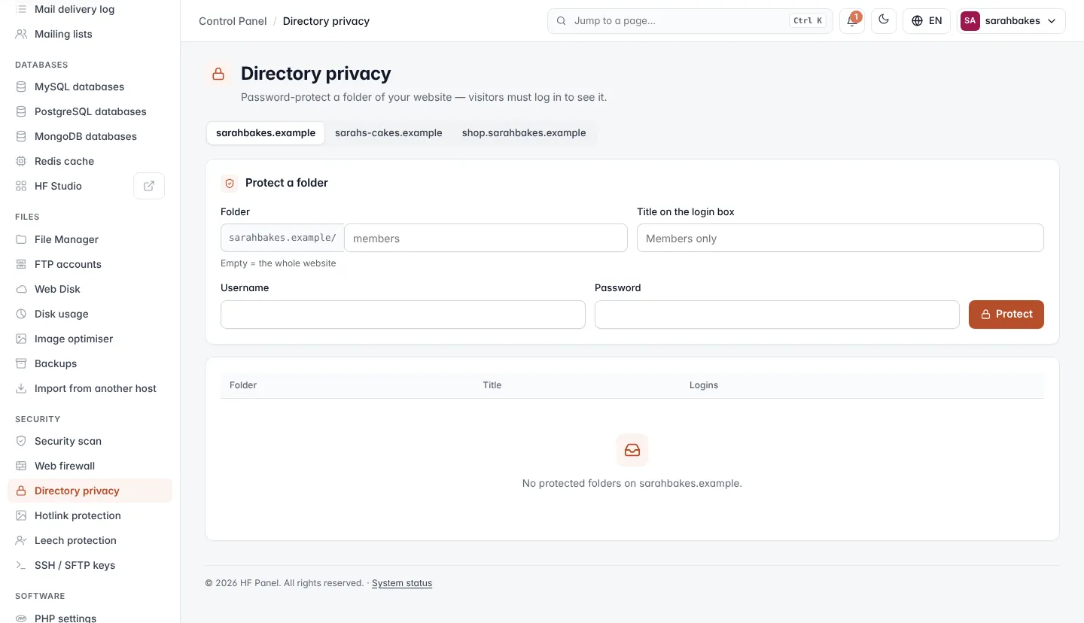Click the Web firewall icon
This screenshot has height=623, width=1084.
coord(21,466)
